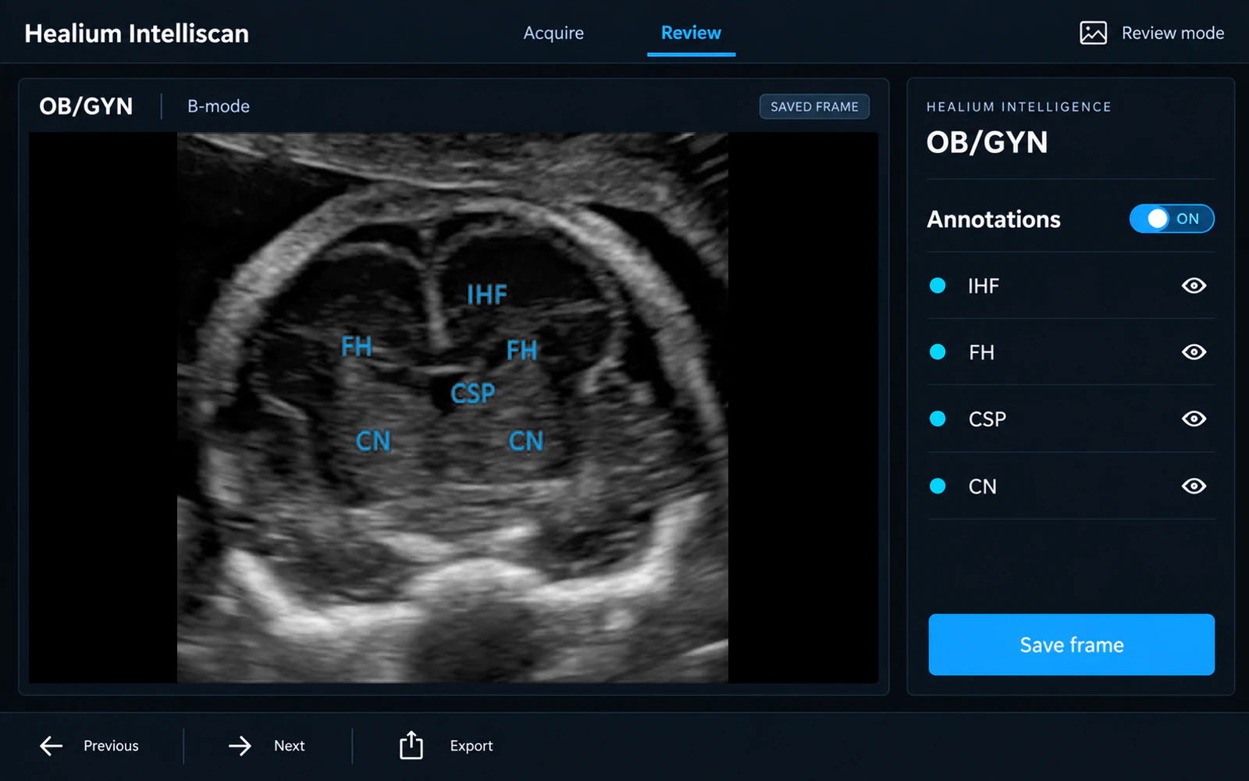Select the IHF row label in annotations panel
The image size is (1249, 781).
984,286
